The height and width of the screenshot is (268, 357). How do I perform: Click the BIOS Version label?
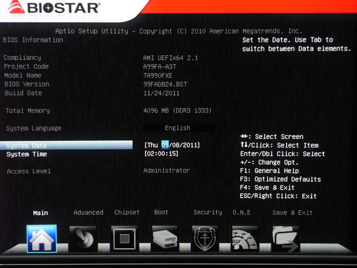(x=27, y=84)
